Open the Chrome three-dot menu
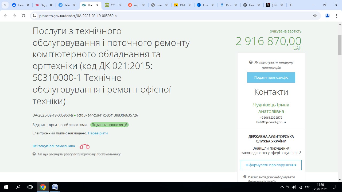 coord(336,16)
